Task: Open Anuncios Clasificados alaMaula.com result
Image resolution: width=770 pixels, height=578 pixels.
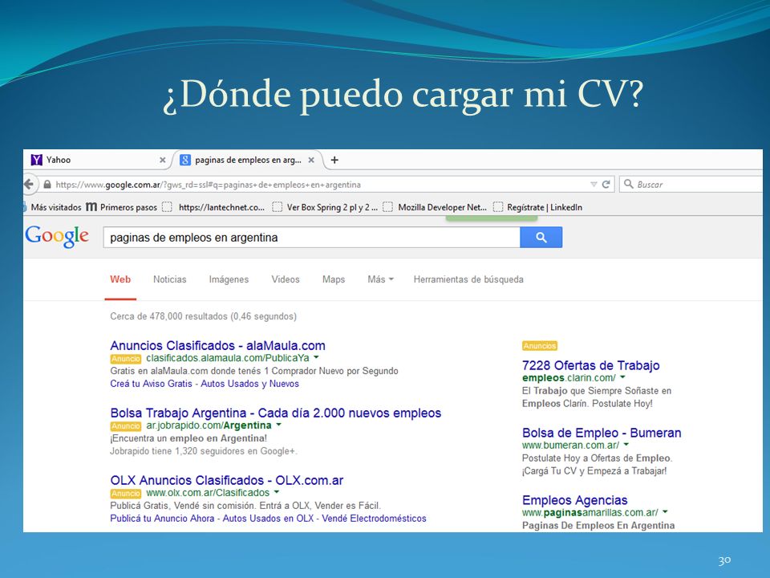Action: [217, 345]
